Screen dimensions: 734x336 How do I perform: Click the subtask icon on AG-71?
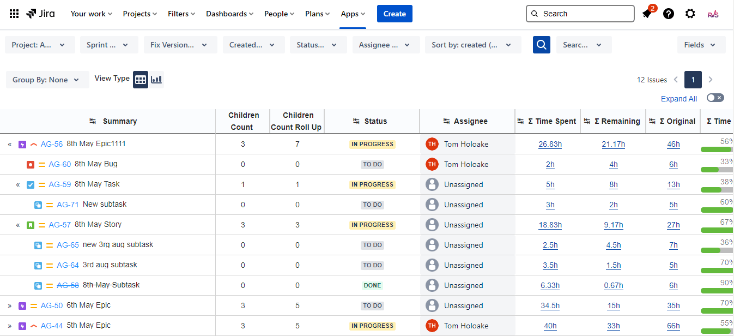tap(38, 205)
